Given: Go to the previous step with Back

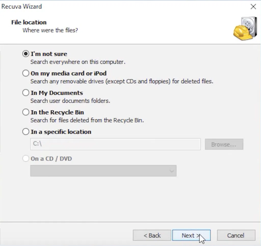Looking at the screenshot, I should 152,235.
